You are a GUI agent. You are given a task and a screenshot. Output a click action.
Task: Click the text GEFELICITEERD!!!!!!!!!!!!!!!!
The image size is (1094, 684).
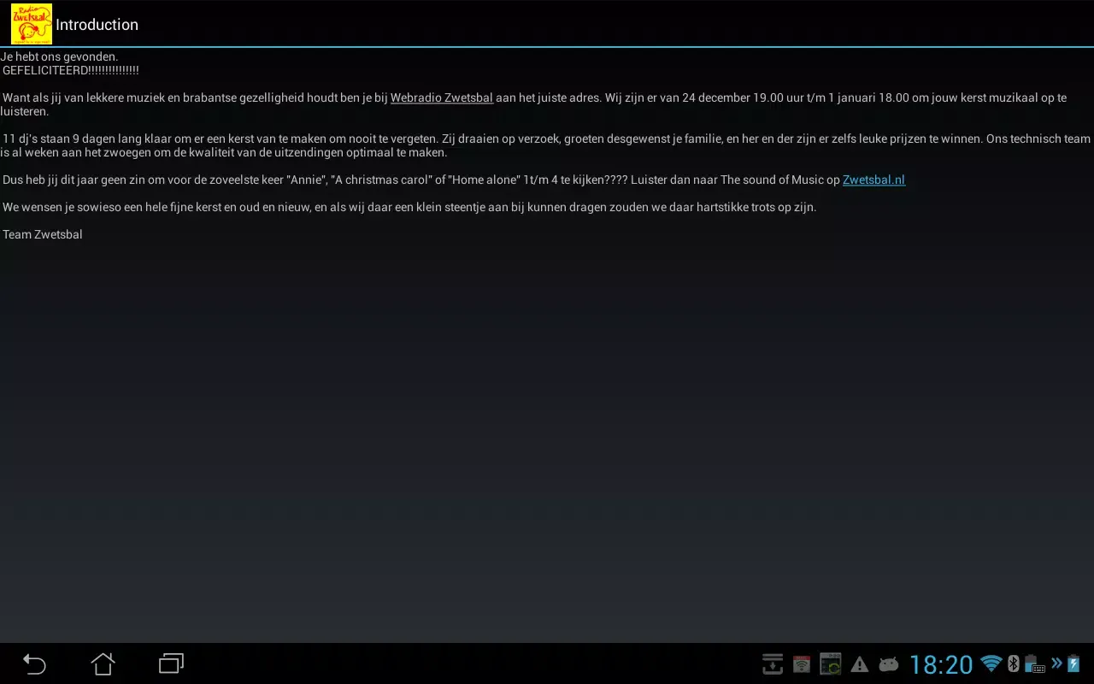(x=71, y=70)
